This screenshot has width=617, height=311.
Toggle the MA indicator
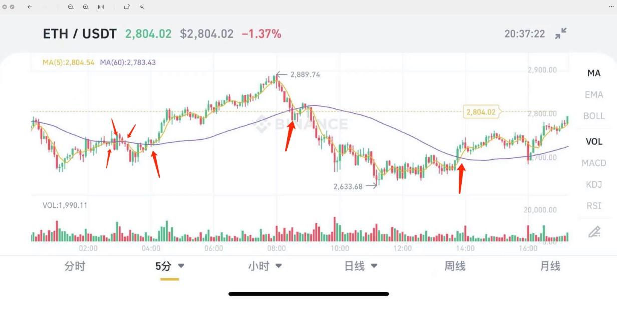[594, 73]
